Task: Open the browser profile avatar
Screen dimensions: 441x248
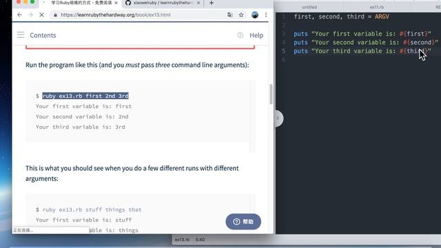Action: [255, 15]
